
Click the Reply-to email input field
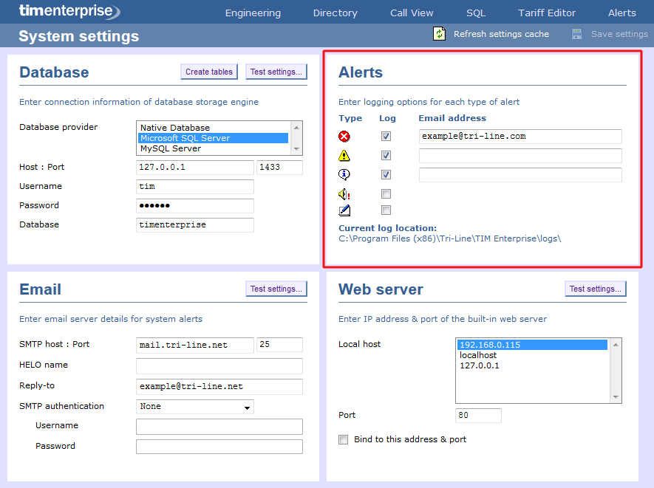tap(219, 386)
